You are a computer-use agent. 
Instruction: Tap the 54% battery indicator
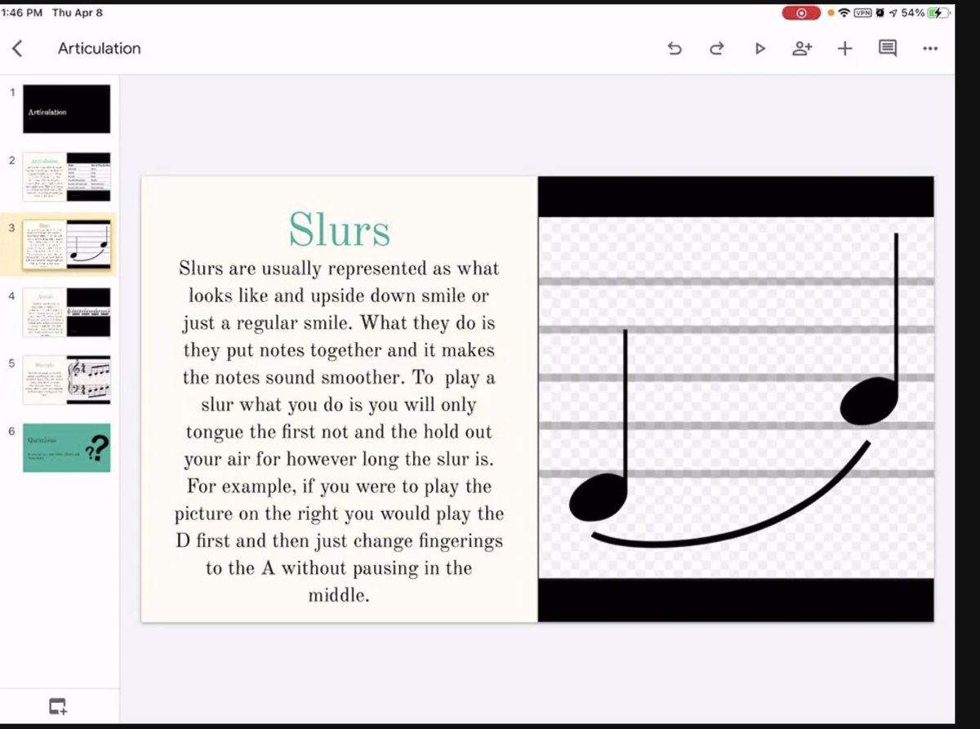[925, 13]
